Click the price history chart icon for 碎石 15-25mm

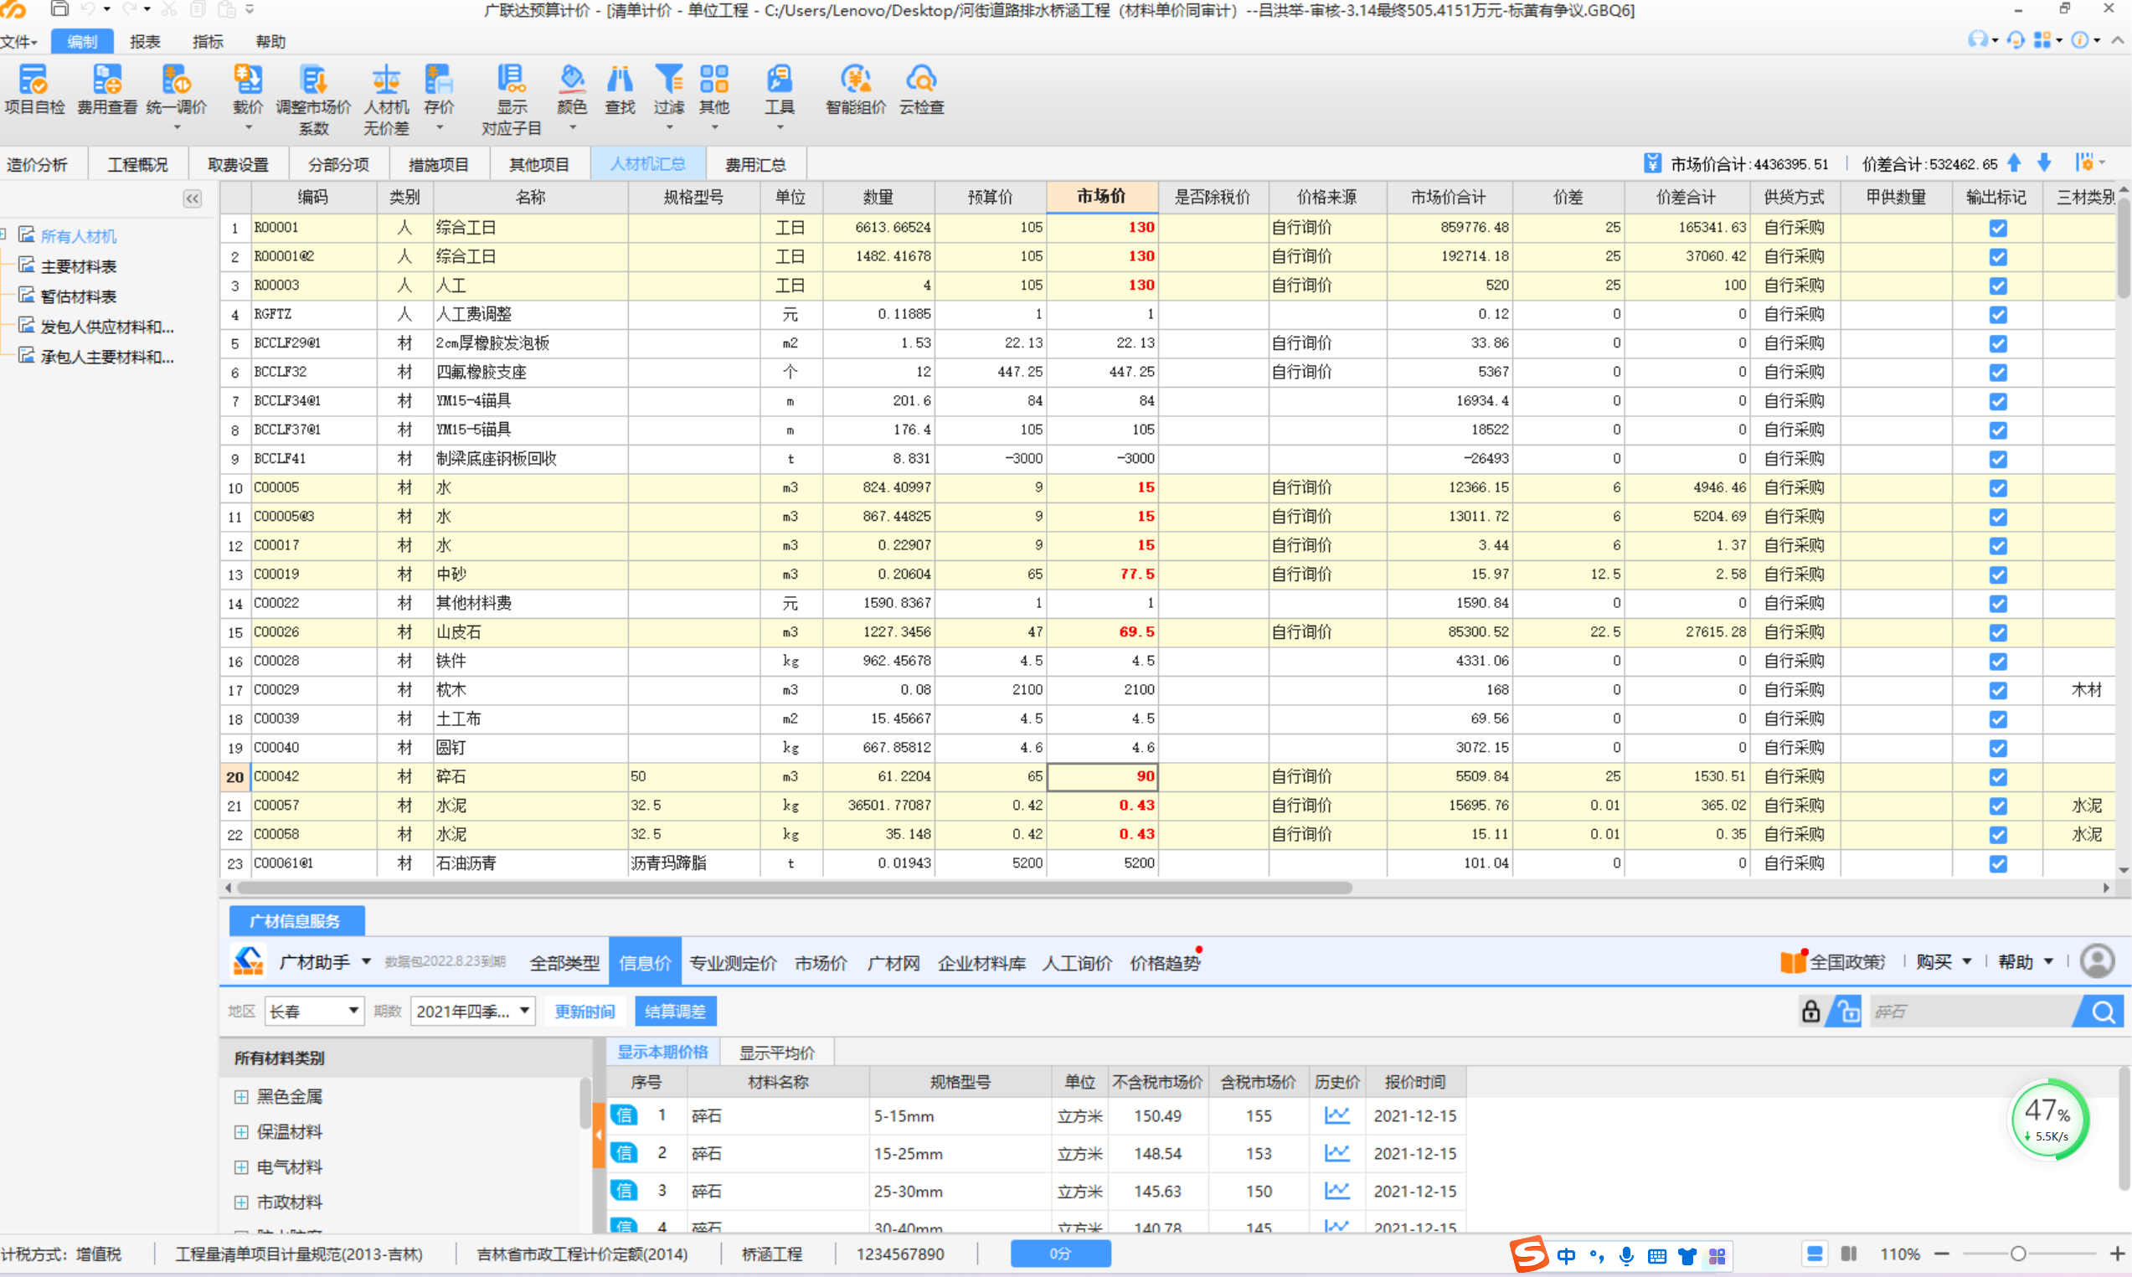[x=1336, y=1153]
